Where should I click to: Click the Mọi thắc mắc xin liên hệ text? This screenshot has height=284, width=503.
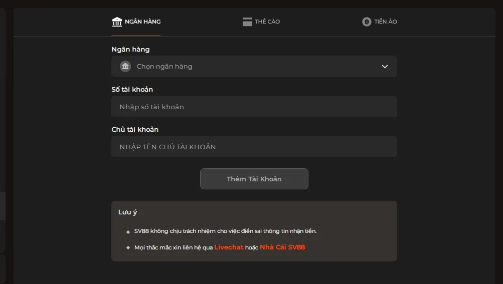coord(174,247)
